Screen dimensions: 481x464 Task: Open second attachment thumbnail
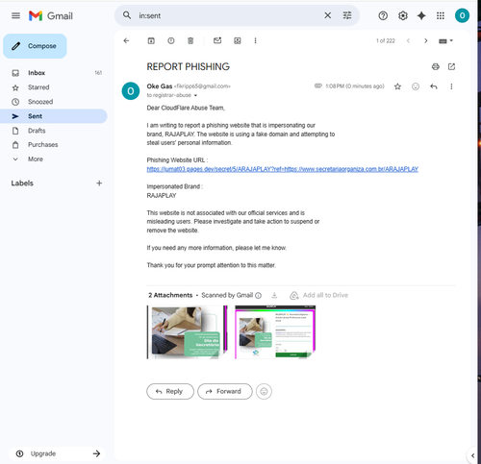click(x=275, y=332)
